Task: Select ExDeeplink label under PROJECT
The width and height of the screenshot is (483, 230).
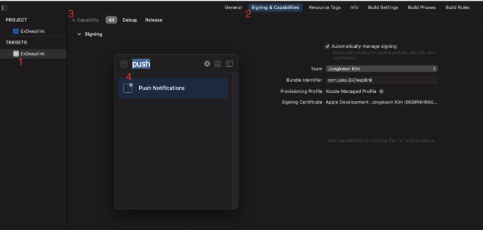Action: tap(33, 31)
